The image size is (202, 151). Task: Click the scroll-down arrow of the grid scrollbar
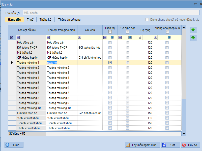point(184,134)
